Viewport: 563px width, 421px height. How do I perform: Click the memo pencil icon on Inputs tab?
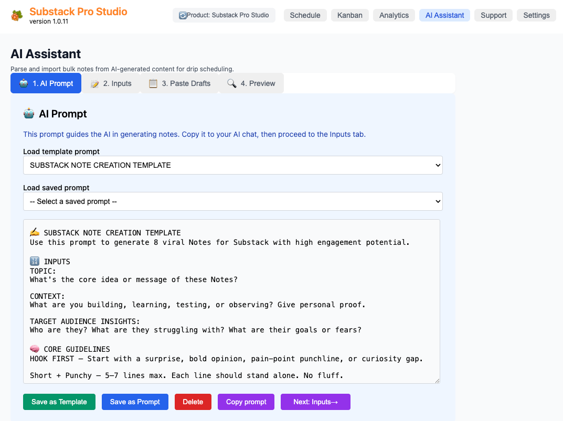95,84
